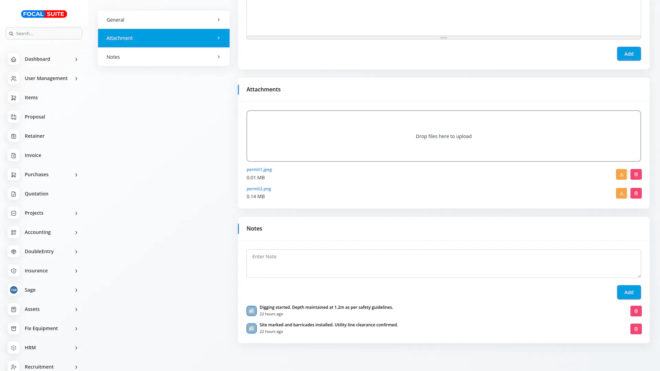Image resolution: width=660 pixels, height=371 pixels.
Task: Expand the HRM menu chevron
Action: click(x=76, y=348)
